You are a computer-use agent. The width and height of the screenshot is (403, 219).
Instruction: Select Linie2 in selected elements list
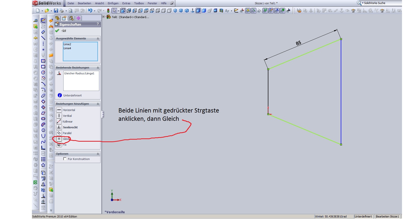pos(67,44)
